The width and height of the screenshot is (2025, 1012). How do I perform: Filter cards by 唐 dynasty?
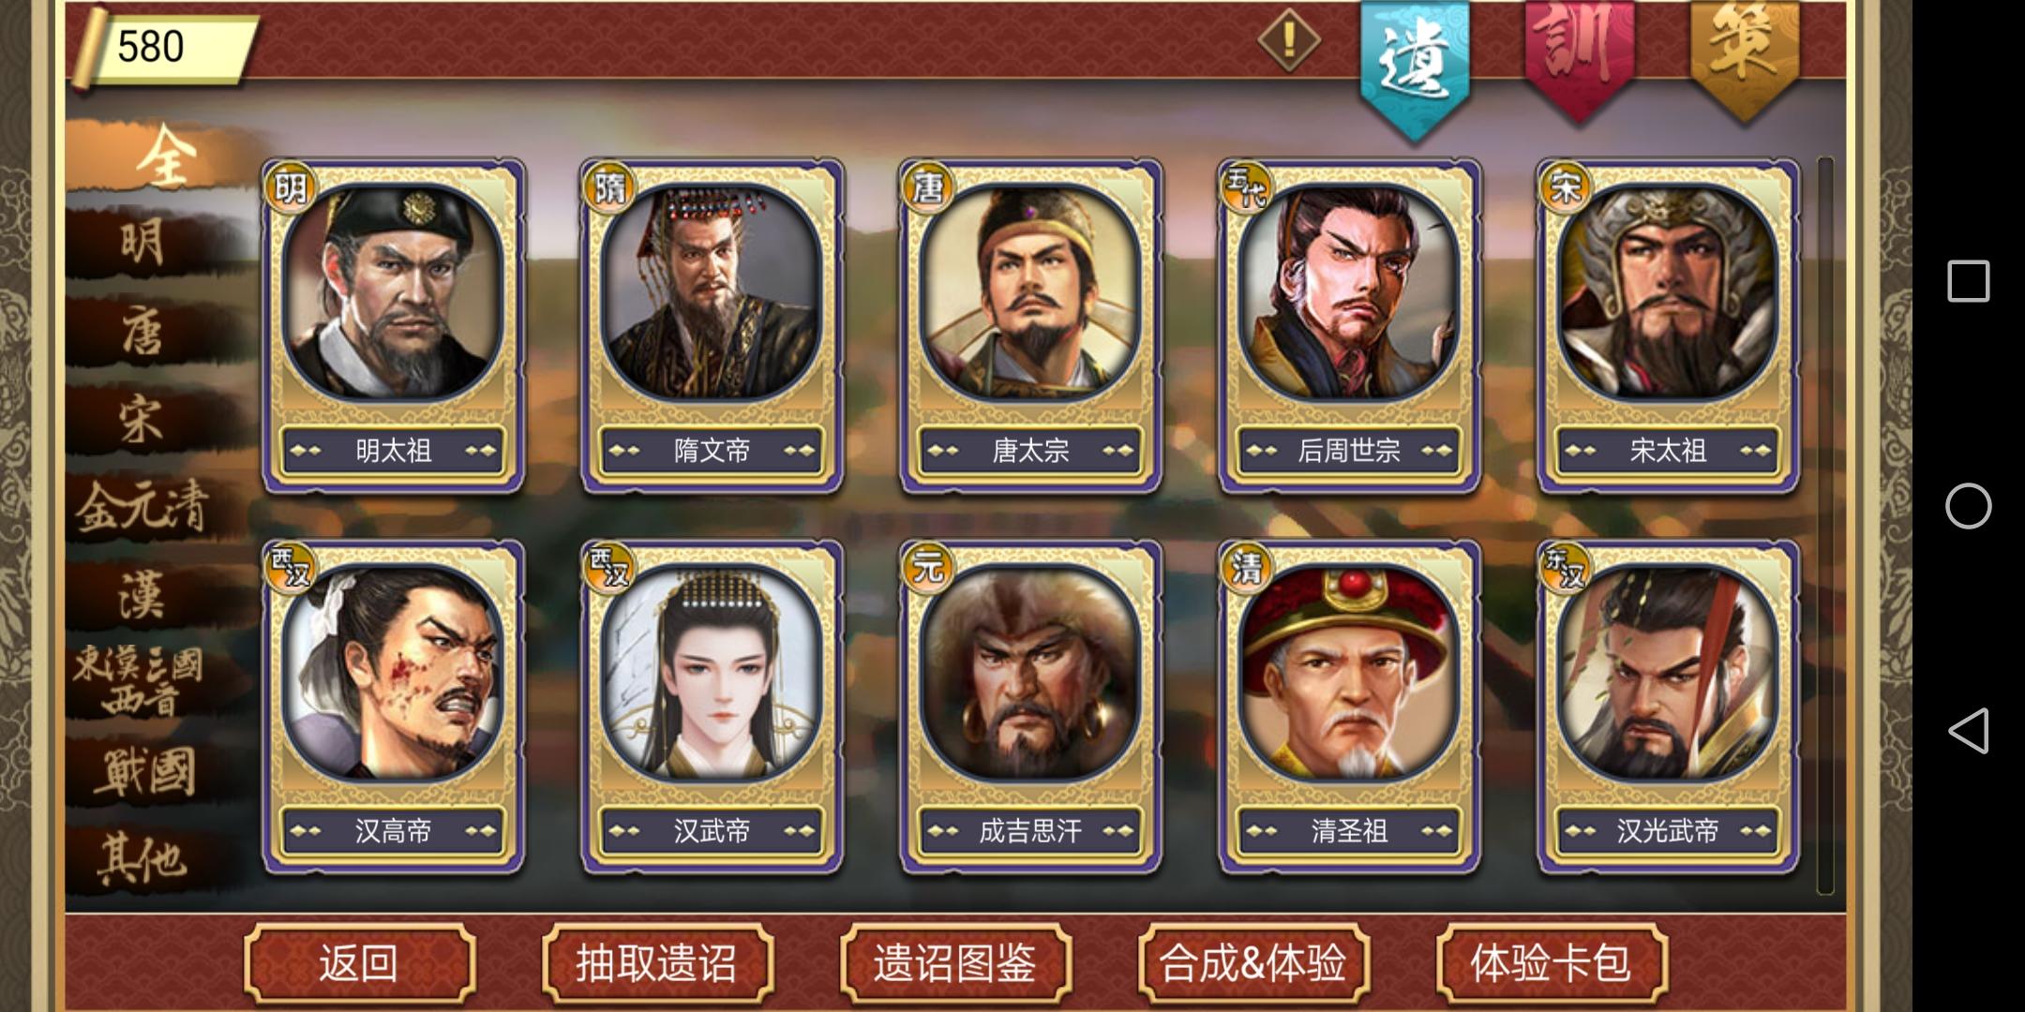pyautogui.click(x=142, y=332)
